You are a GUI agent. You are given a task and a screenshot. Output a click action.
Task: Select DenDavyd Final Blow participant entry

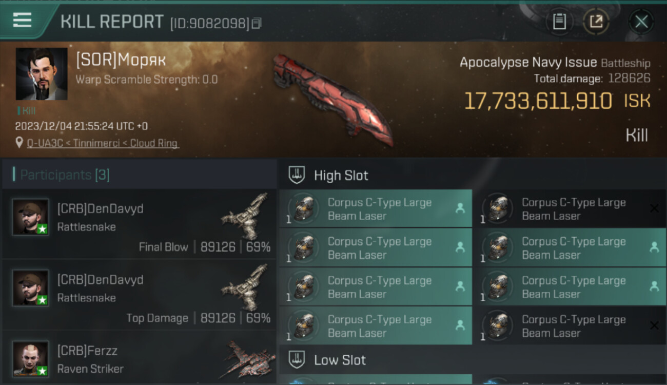coord(139,224)
